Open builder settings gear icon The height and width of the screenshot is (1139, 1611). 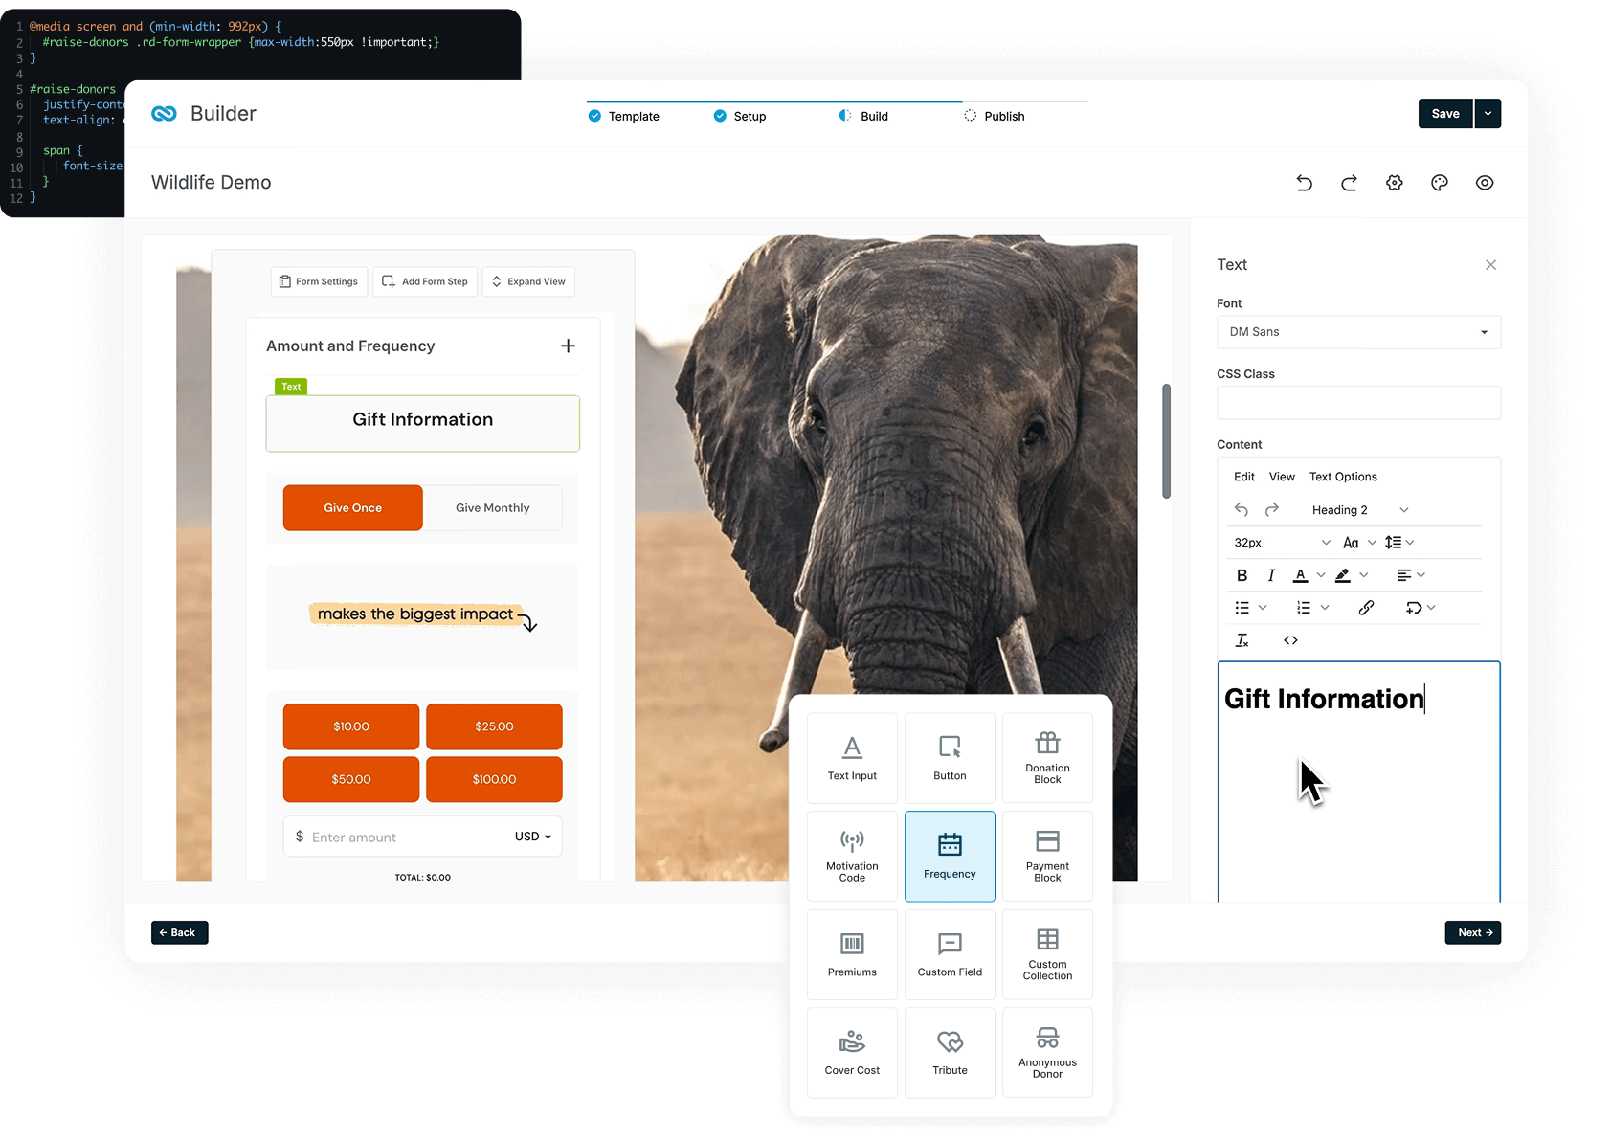coord(1394,183)
